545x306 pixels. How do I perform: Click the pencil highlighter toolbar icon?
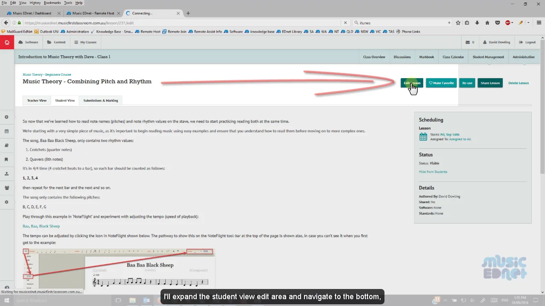pos(520,23)
